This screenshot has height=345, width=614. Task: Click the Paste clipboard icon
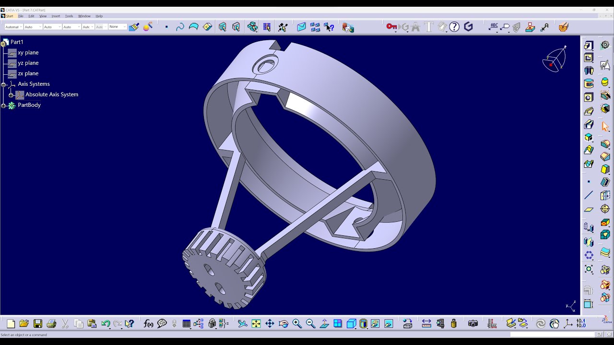pos(92,324)
